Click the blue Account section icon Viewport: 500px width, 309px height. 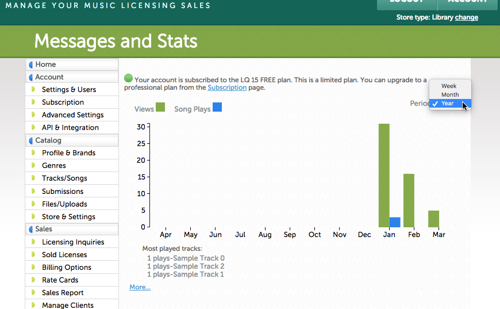click(30, 77)
